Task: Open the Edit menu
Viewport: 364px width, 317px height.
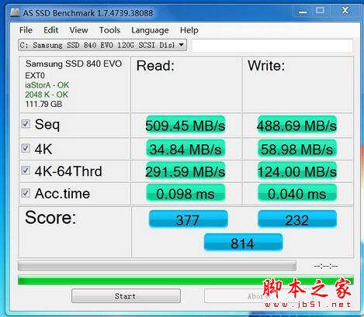Action: pyautogui.click(x=50, y=30)
